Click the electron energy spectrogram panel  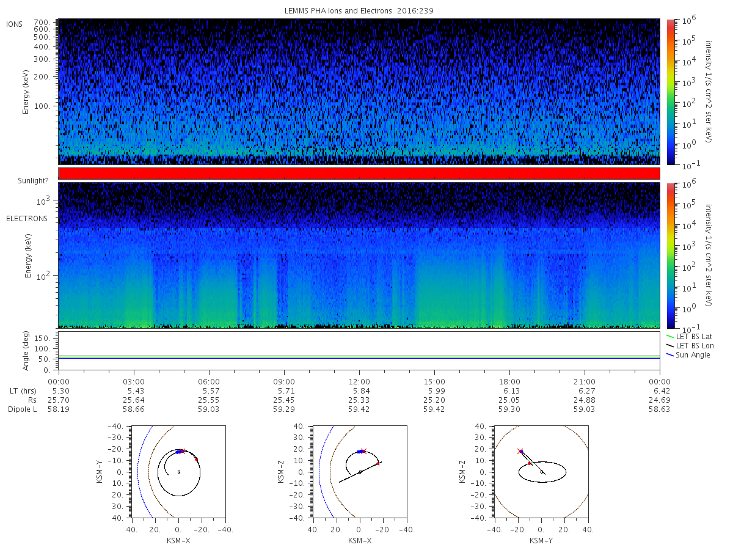359,255
